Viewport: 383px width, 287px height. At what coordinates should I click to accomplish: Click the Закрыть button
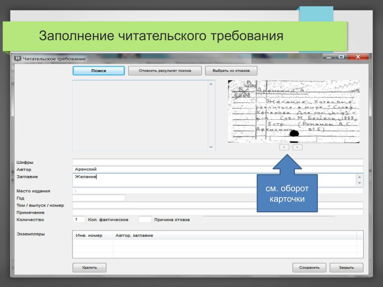[x=346, y=268]
